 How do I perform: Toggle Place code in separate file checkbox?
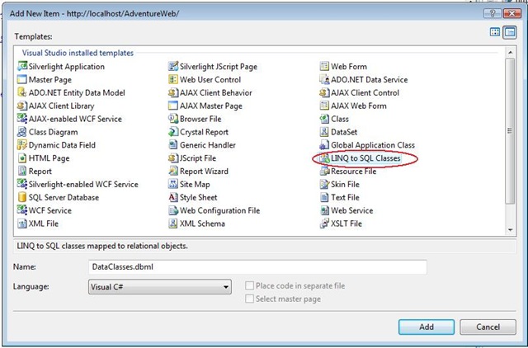pyautogui.click(x=248, y=286)
